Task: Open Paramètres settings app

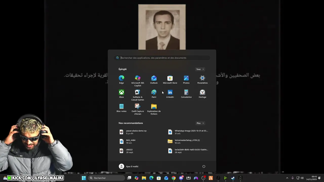Action: pos(202,80)
